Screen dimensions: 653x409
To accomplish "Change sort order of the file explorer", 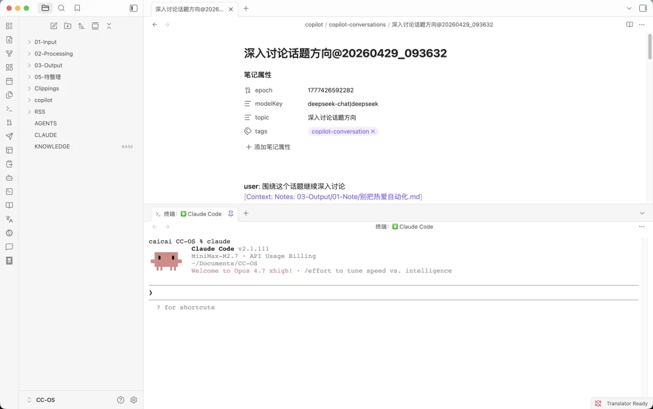I will tap(81, 26).
